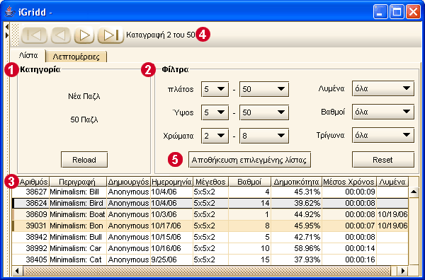This screenshot has width=425, height=280.
Task: Switch to the Λίστα tab
Action: tap(28, 56)
